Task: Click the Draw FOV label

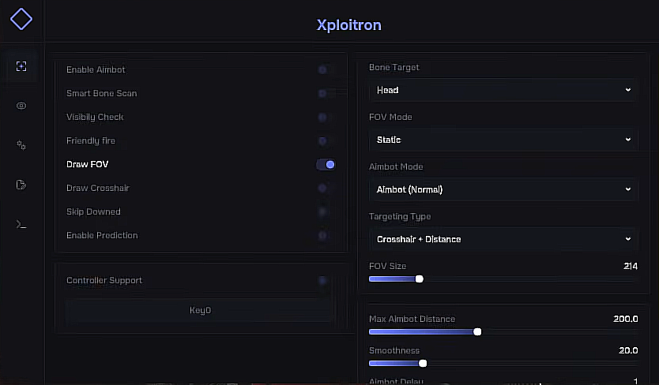Action: pos(88,165)
